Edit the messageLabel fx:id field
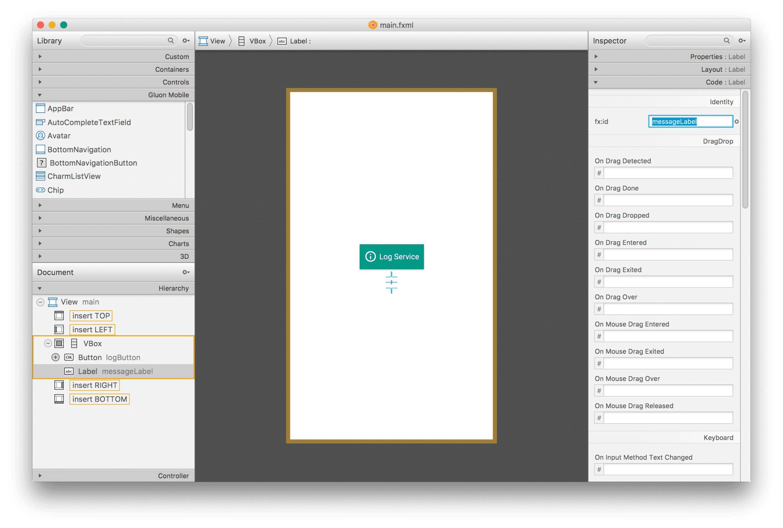Screen dimensions: 783x528 point(690,121)
